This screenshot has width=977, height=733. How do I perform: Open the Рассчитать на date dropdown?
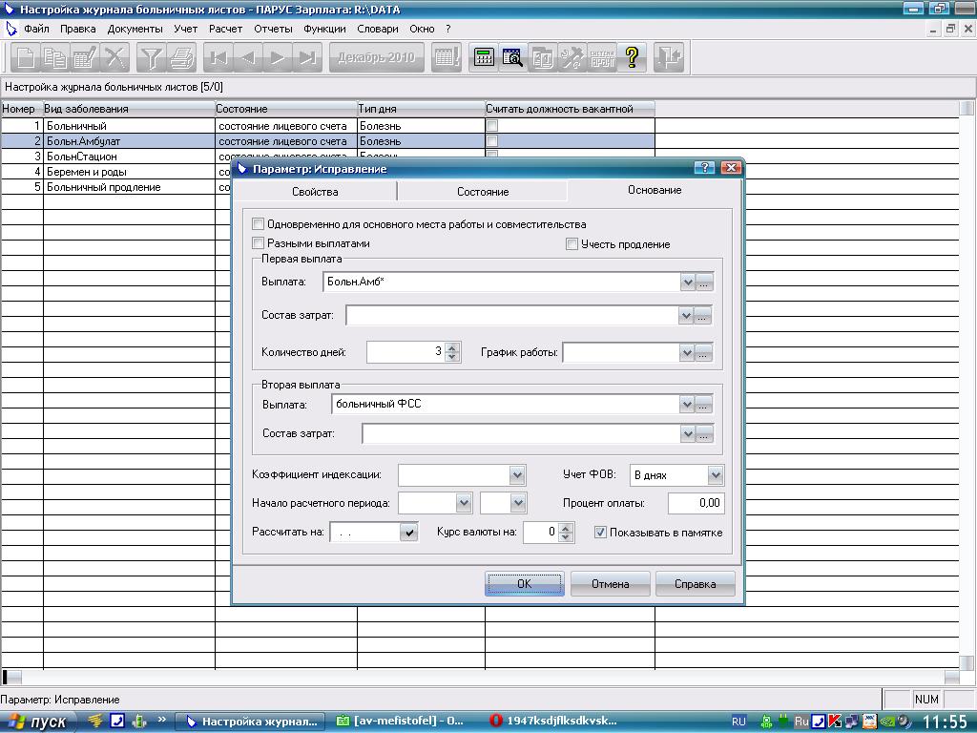pos(408,533)
